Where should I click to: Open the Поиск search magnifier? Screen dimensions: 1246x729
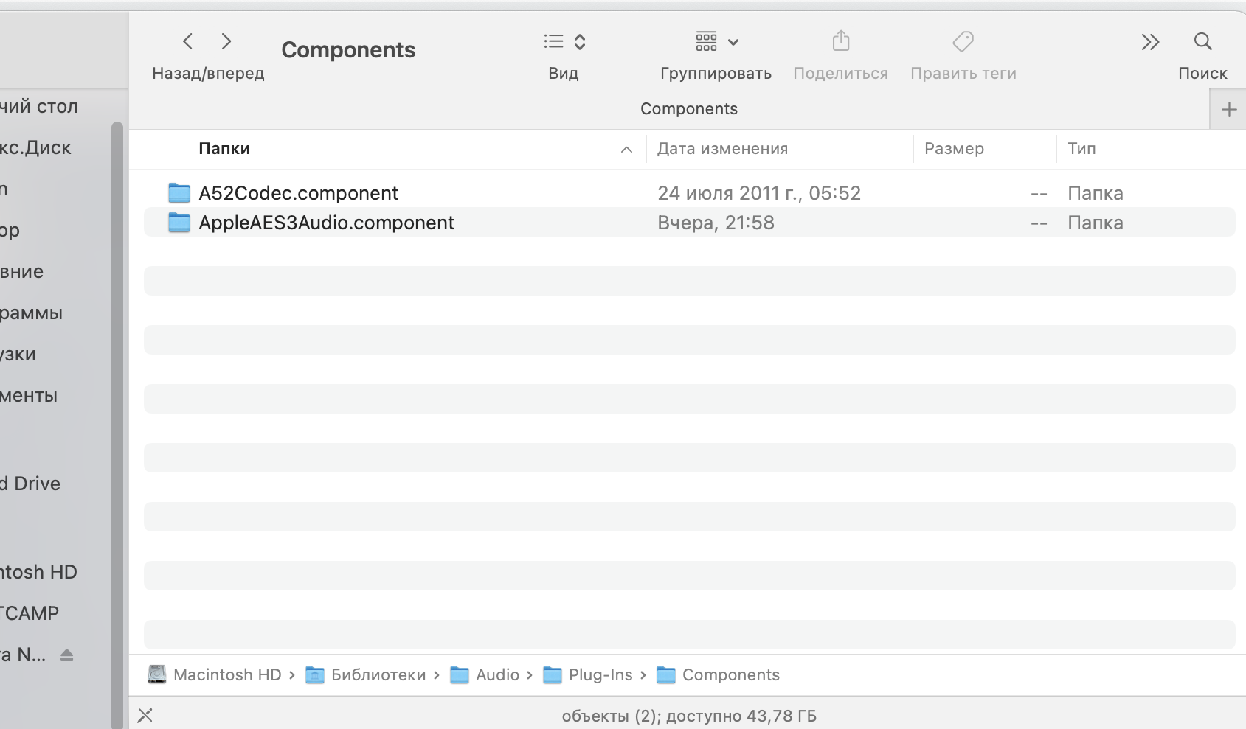pos(1202,41)
